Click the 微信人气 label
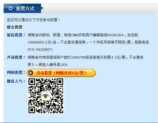The image size is (158, 123). [16, 81]
